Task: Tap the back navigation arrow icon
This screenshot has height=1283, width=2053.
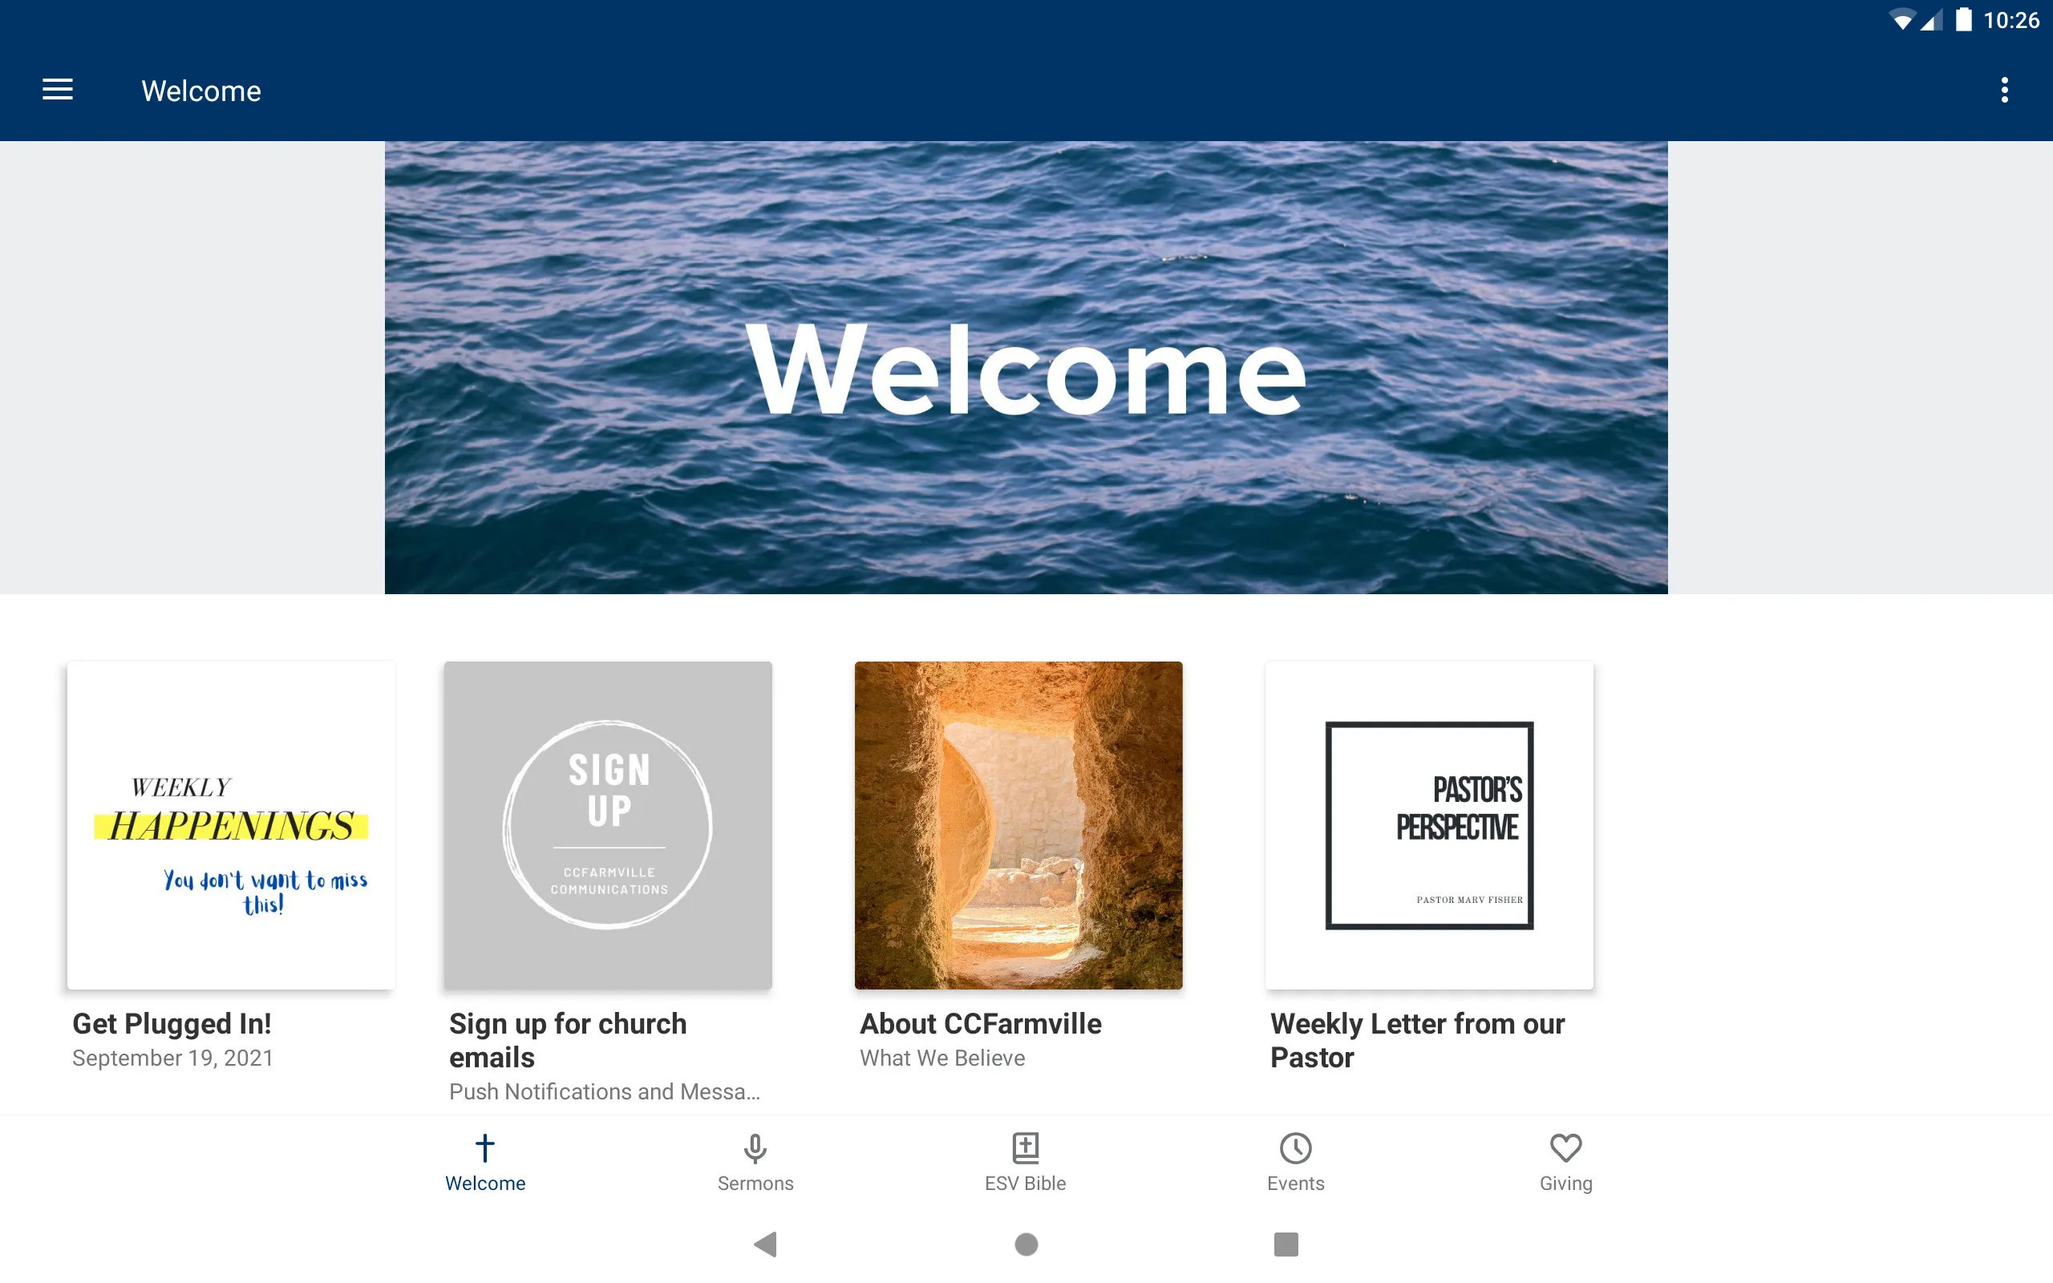Action: click(768, 1243)
